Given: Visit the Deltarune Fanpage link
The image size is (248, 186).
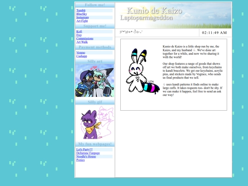Looking at the screenshot, I should 88,153.
